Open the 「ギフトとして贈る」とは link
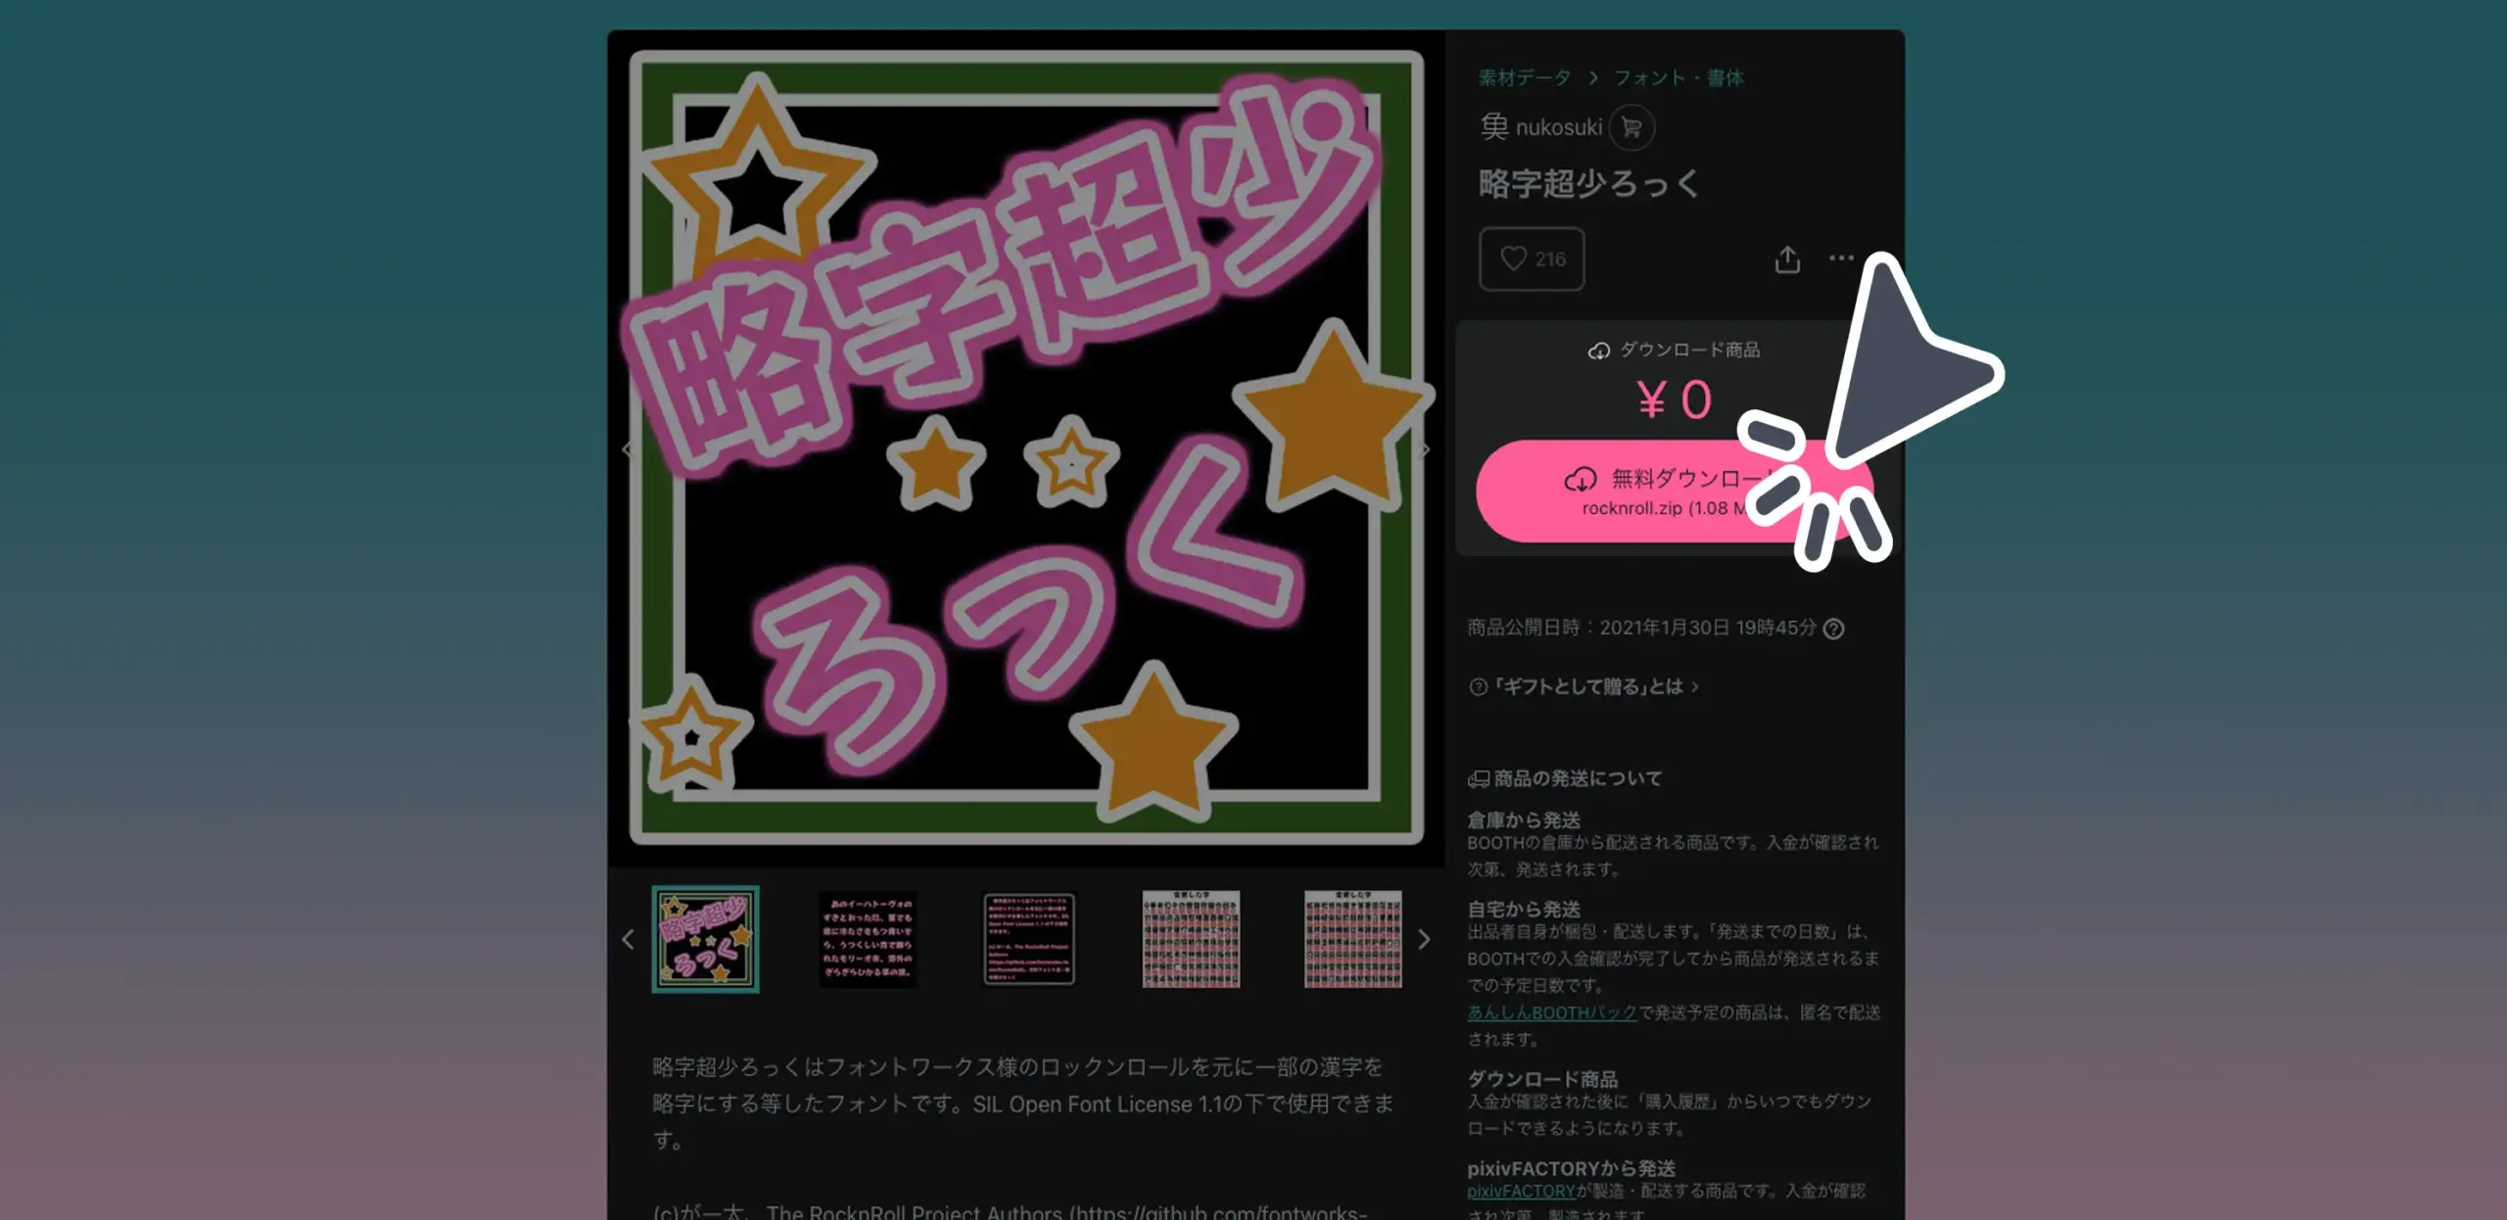Screen dimensions: 2507x1220 (x=1585, y=686)
